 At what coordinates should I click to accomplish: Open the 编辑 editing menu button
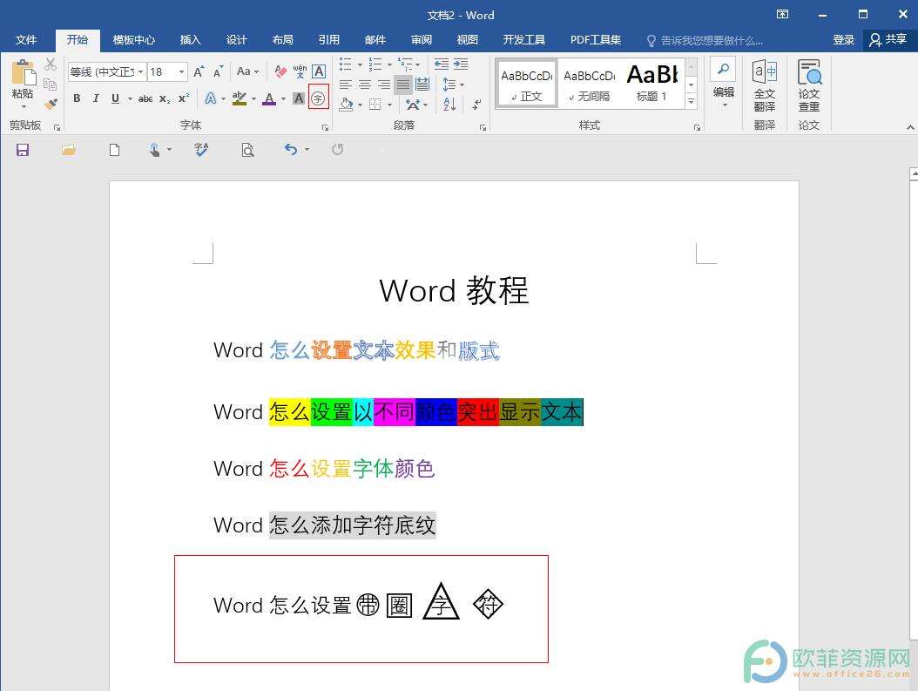(x=724, y=83)
